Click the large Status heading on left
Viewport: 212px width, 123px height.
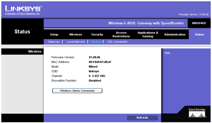click(22, 32)
